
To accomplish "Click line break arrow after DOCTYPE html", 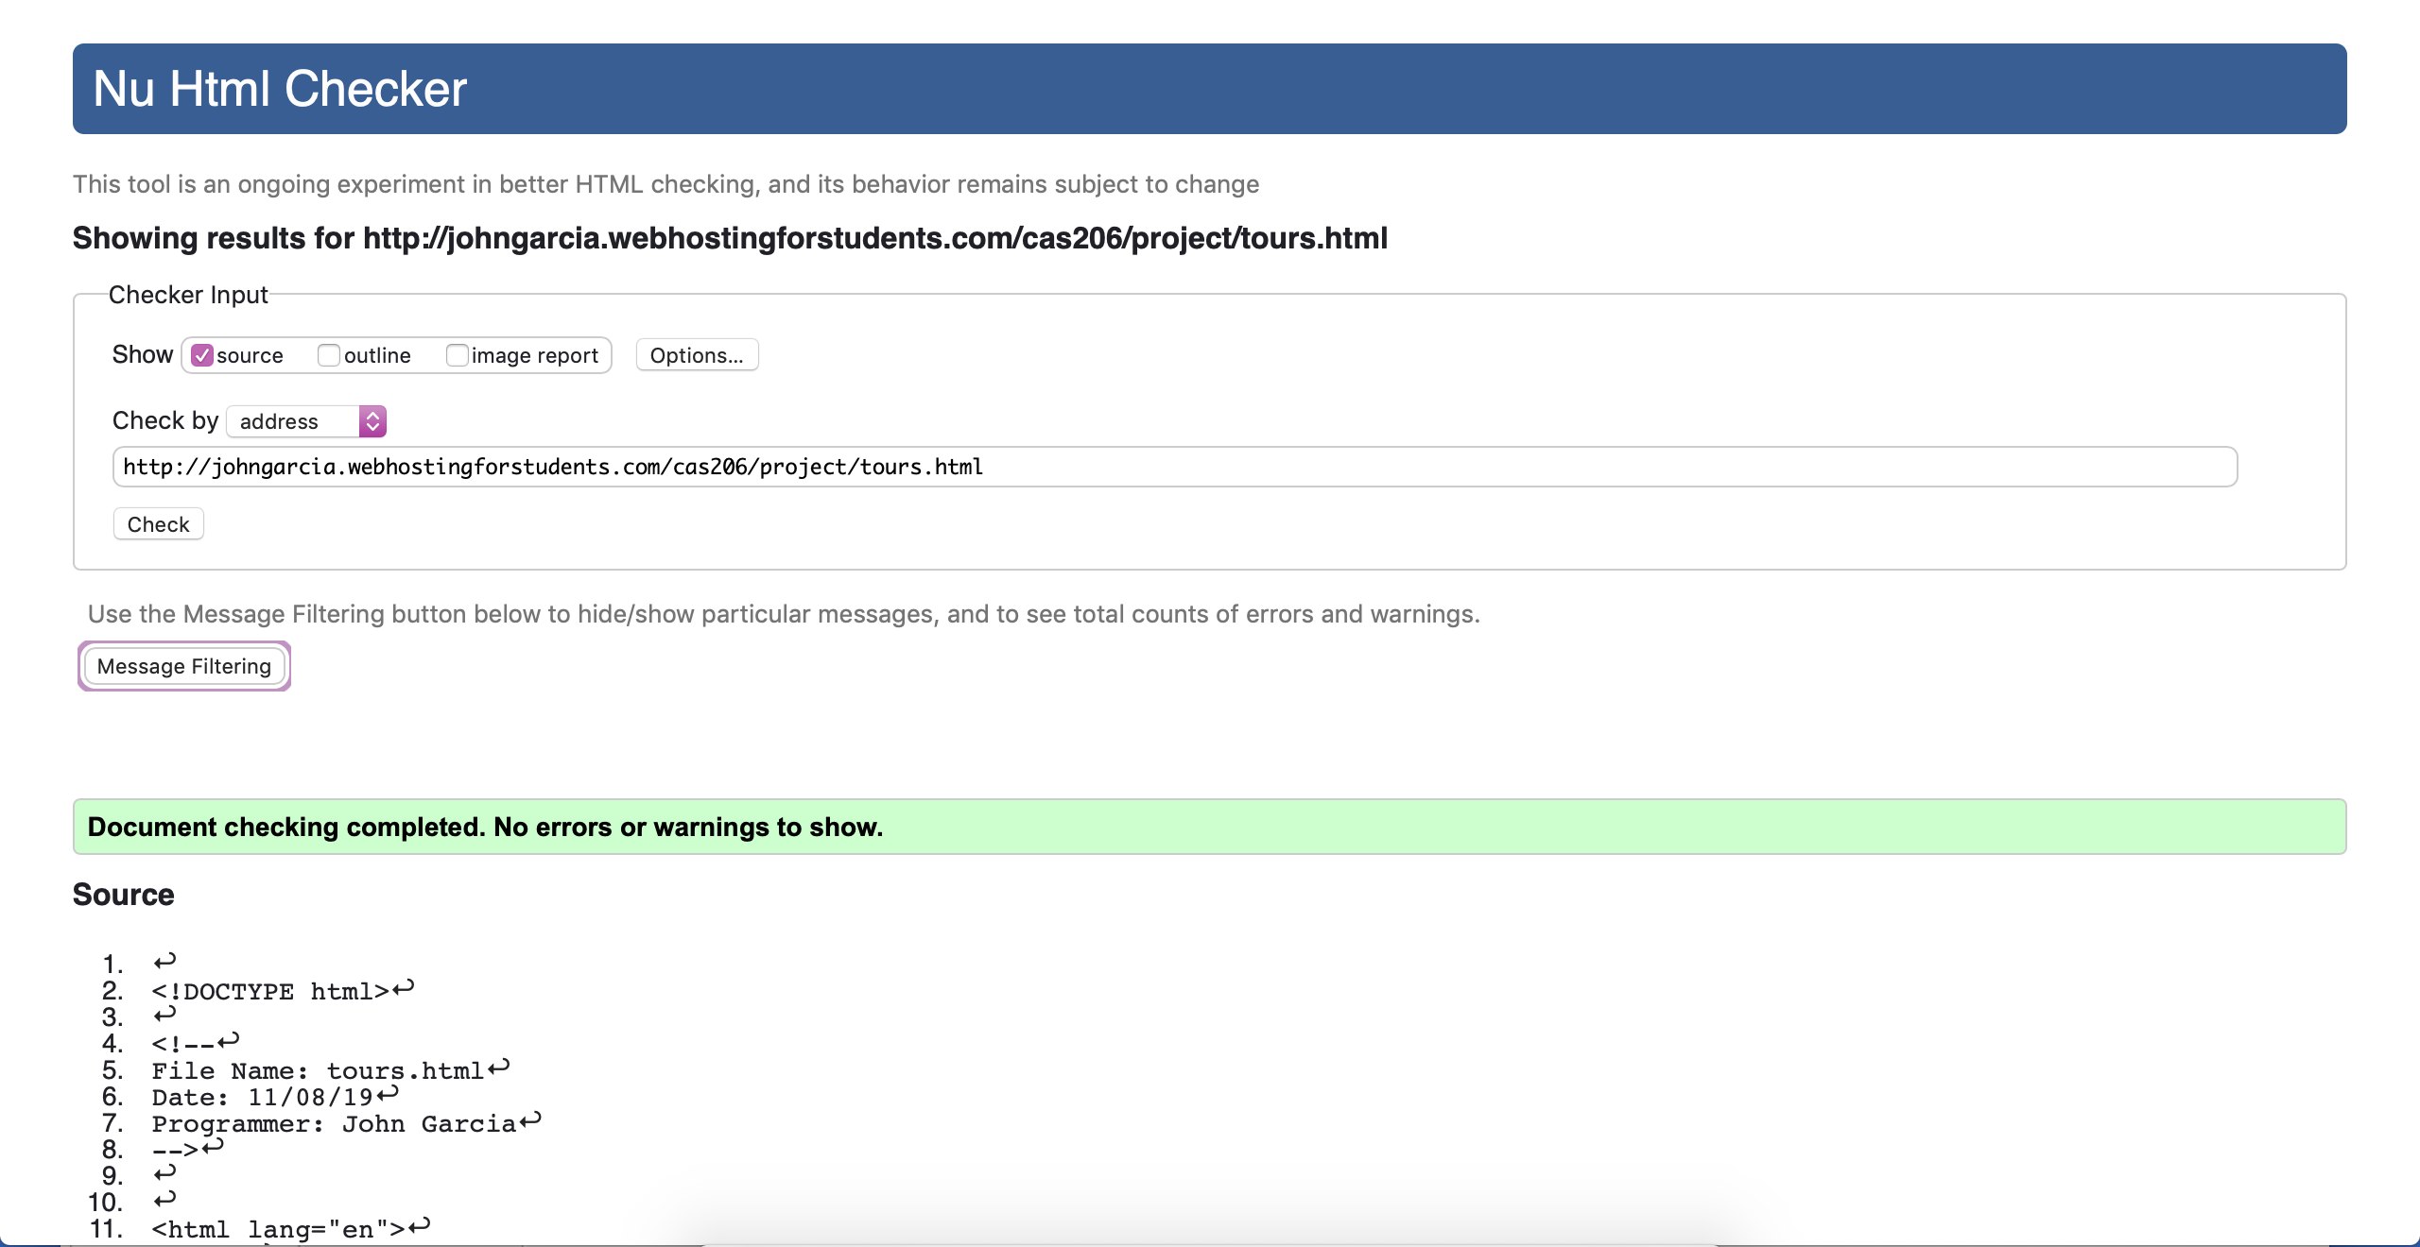I will point(404,988).
